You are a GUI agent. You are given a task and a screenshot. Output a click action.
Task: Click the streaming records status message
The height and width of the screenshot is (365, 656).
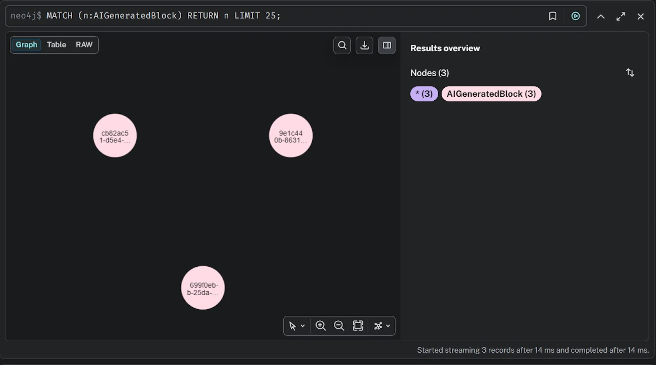point(533,350)
